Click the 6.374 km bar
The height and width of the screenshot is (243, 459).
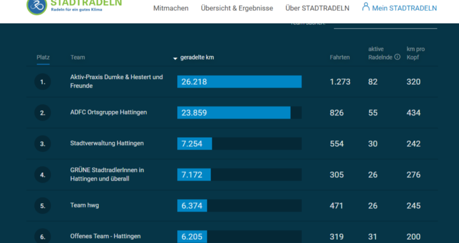[x=239, y=206]
